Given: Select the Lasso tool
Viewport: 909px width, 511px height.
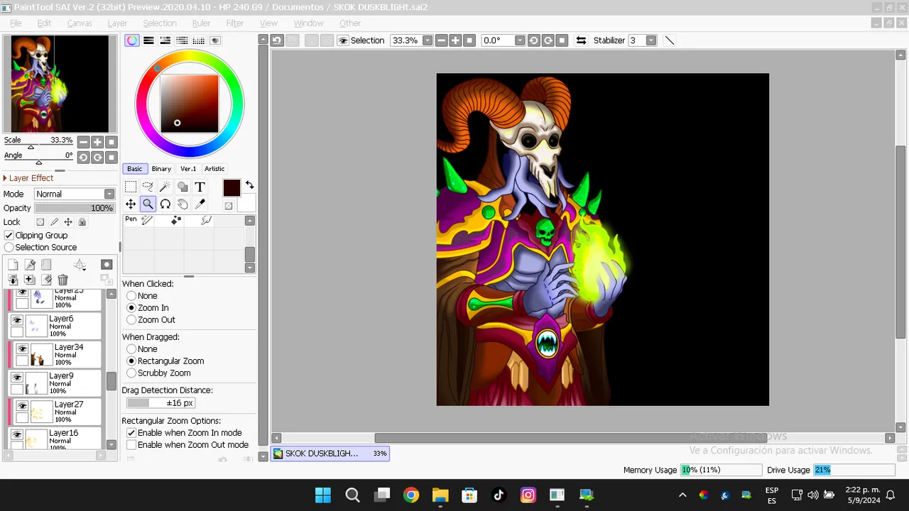Looking at the screenshot, I should [148, 187].
